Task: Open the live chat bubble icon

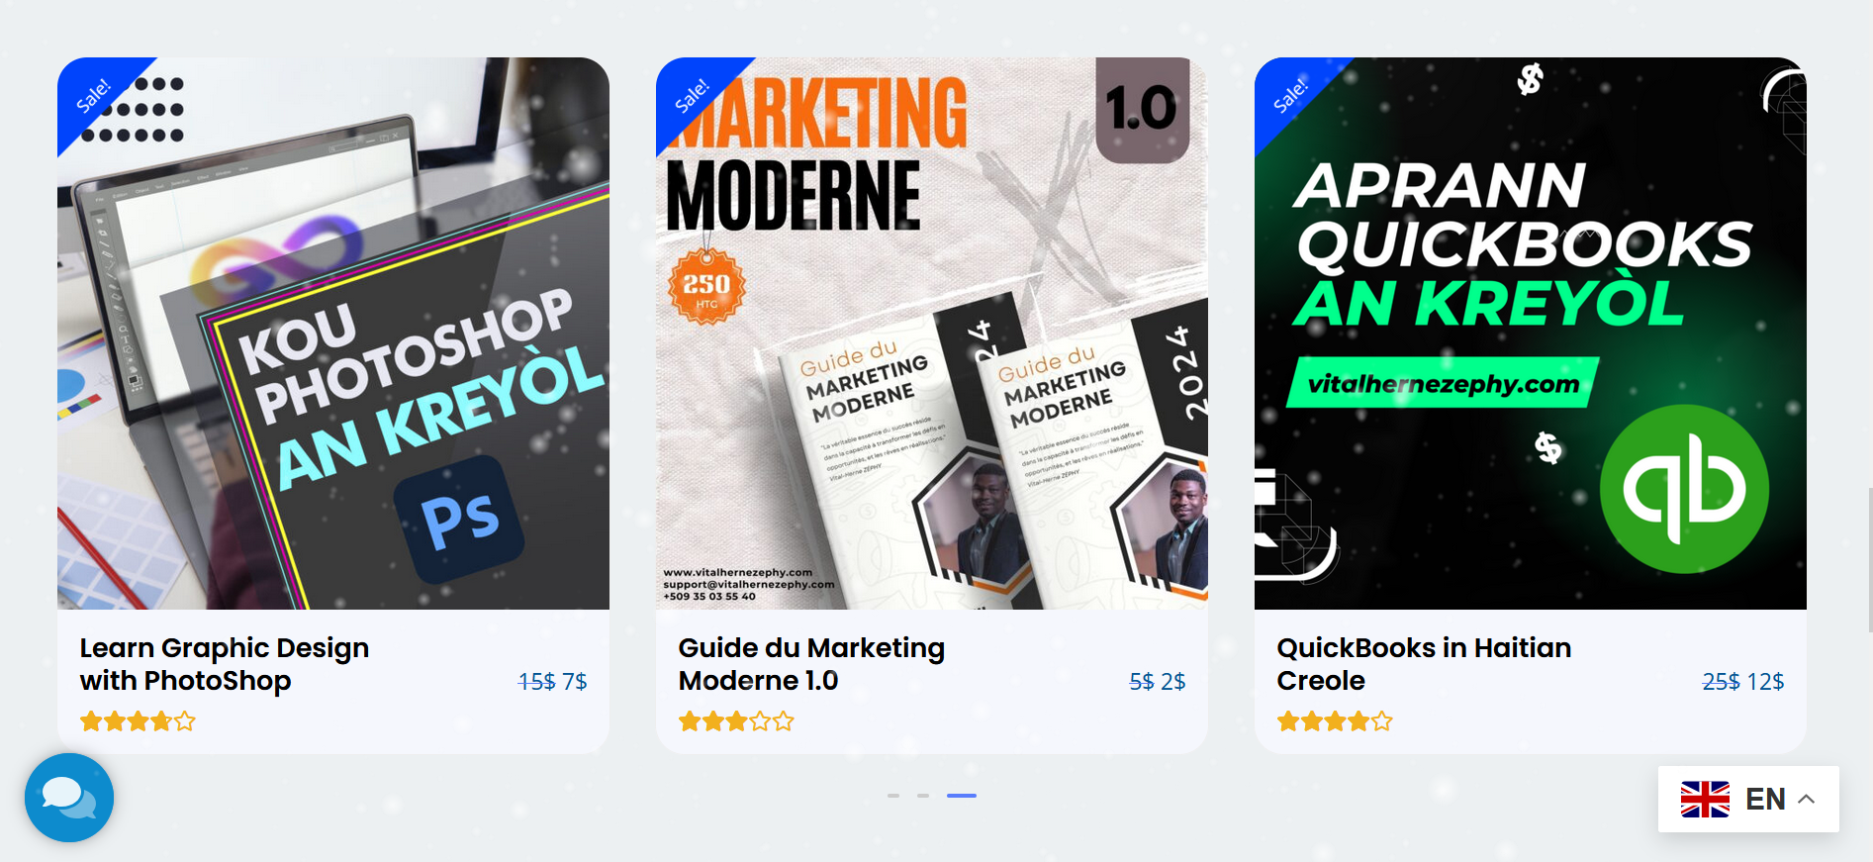Action: (x=69, y=798)
